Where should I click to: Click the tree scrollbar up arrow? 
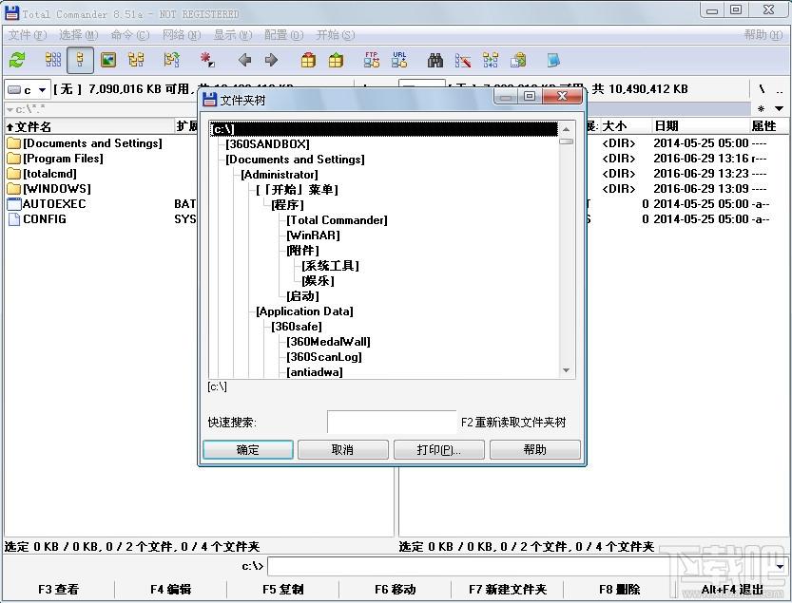(x=567, y=129)
